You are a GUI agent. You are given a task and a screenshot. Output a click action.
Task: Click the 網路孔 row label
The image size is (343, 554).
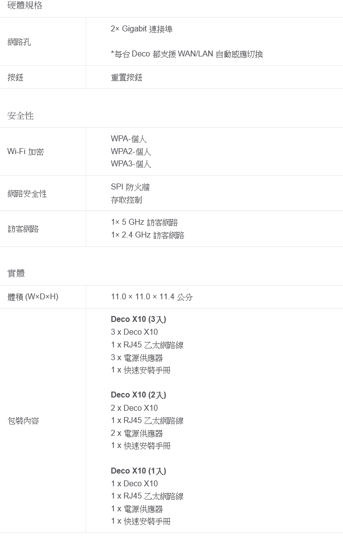pos(19,42)
